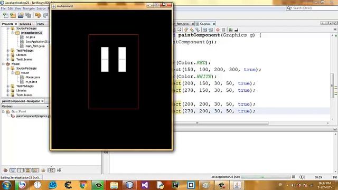Collapse the javaapplication25 package node
Screen dimensions: 338x190
click(x=13, y=33)
